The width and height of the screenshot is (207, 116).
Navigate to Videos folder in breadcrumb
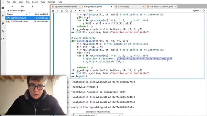(14, 11)
